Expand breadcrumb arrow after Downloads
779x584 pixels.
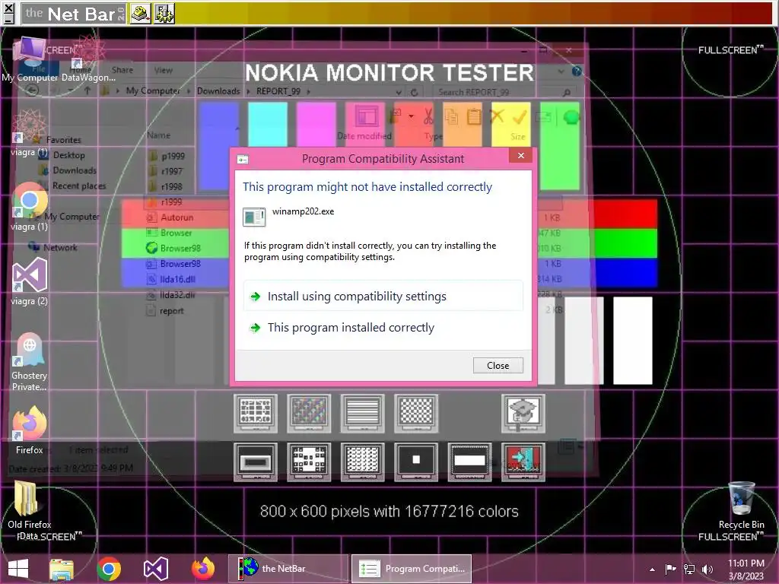click(248, 91)
